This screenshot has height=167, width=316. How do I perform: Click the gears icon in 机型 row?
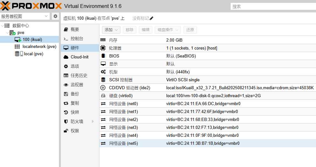103,72
